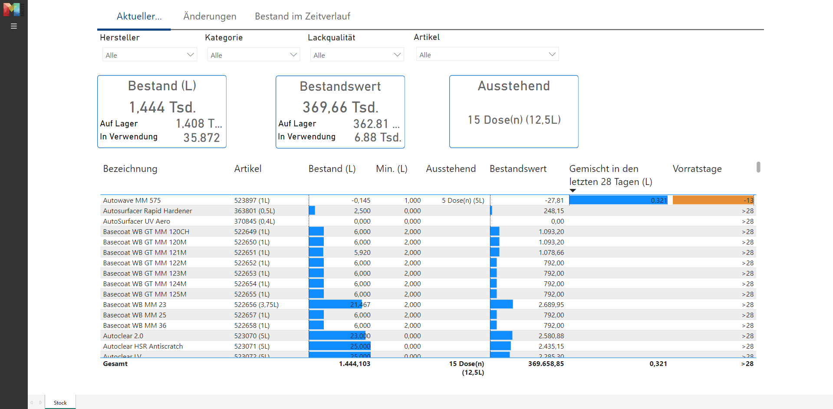Click the sort arrow under Gemischt column
The width and height of the screenshot is (833, 409).
(573, 191)
